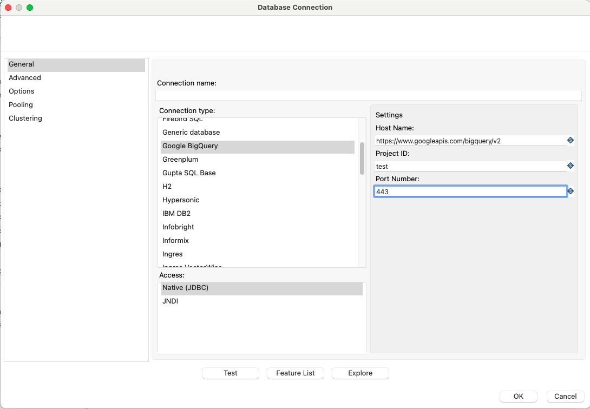The width and height of the screenshot is (590, 409).
Task: Open the Clustering settings section
Action: click(x=25, y=118)
